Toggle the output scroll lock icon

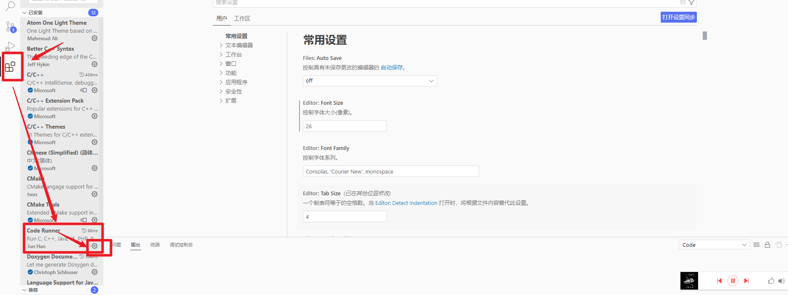coord(767,245)
